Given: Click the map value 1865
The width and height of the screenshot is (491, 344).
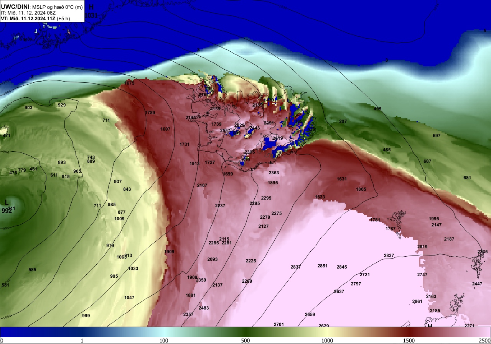Looking at the screenshot, I should [x=361, y=189].
